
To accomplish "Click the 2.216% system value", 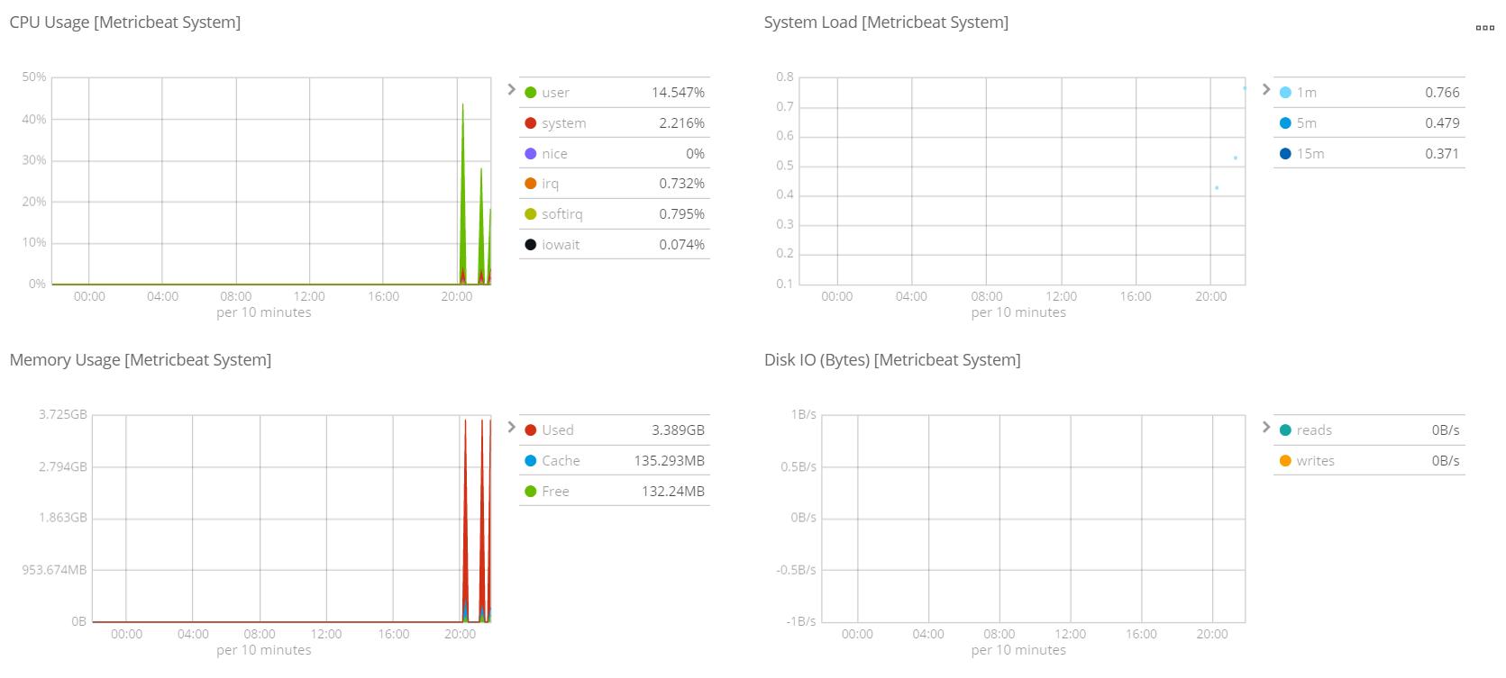I will (x=681, y=123).
